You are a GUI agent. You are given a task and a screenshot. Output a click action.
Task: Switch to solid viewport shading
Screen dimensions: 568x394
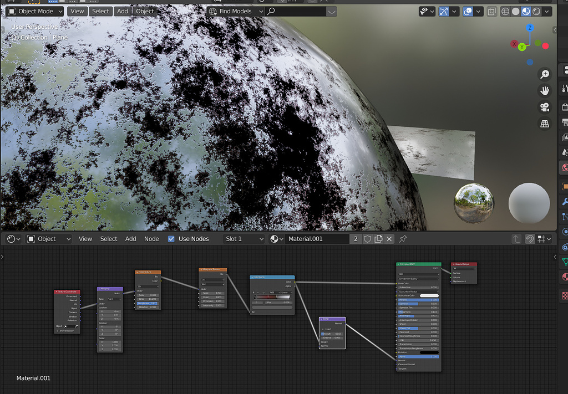click(x=515, y=12)
